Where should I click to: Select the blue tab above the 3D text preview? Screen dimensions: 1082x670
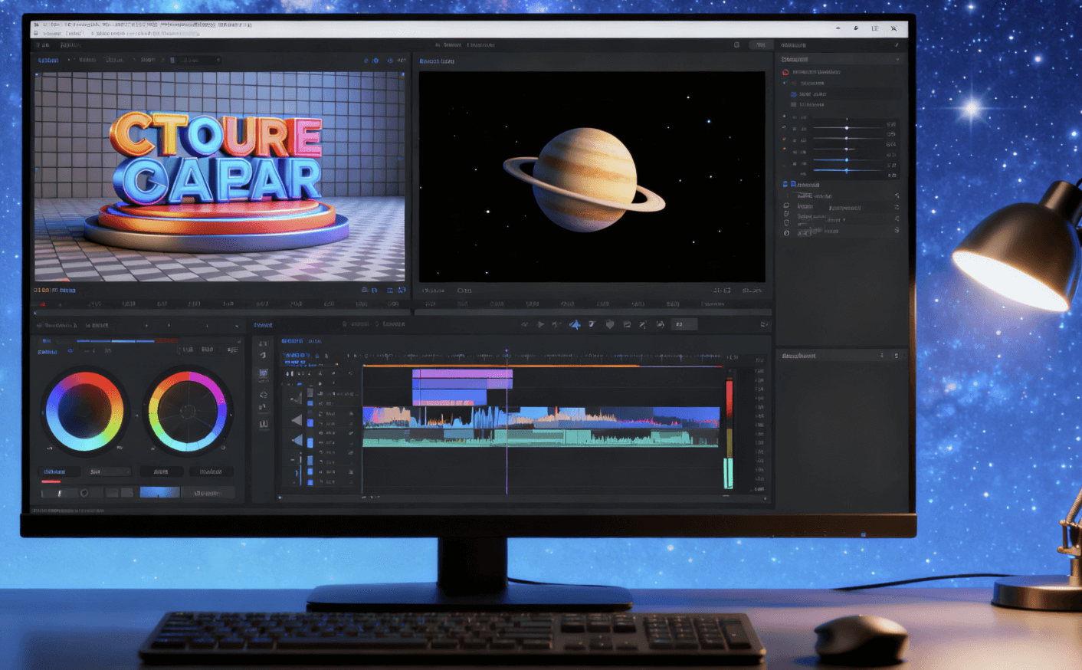[48, 60]
